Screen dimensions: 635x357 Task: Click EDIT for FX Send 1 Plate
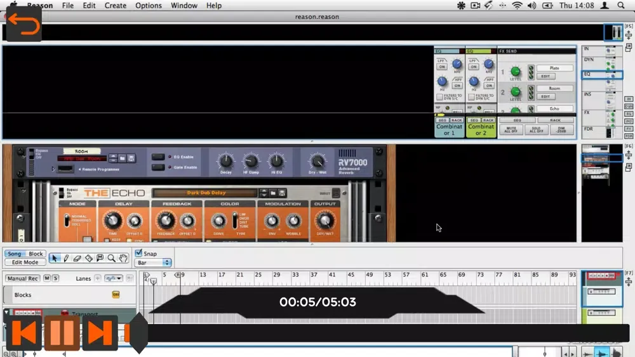(545, 76)
